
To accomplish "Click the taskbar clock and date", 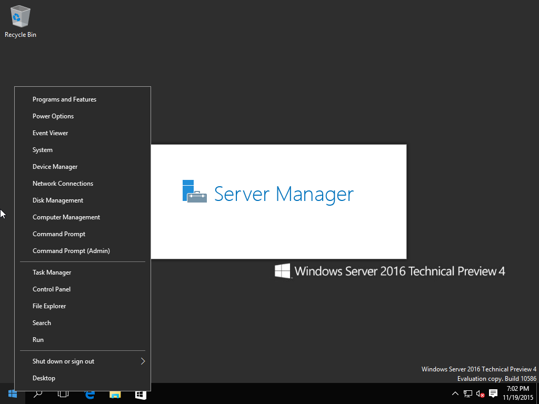I will click(x=518, y=393).
